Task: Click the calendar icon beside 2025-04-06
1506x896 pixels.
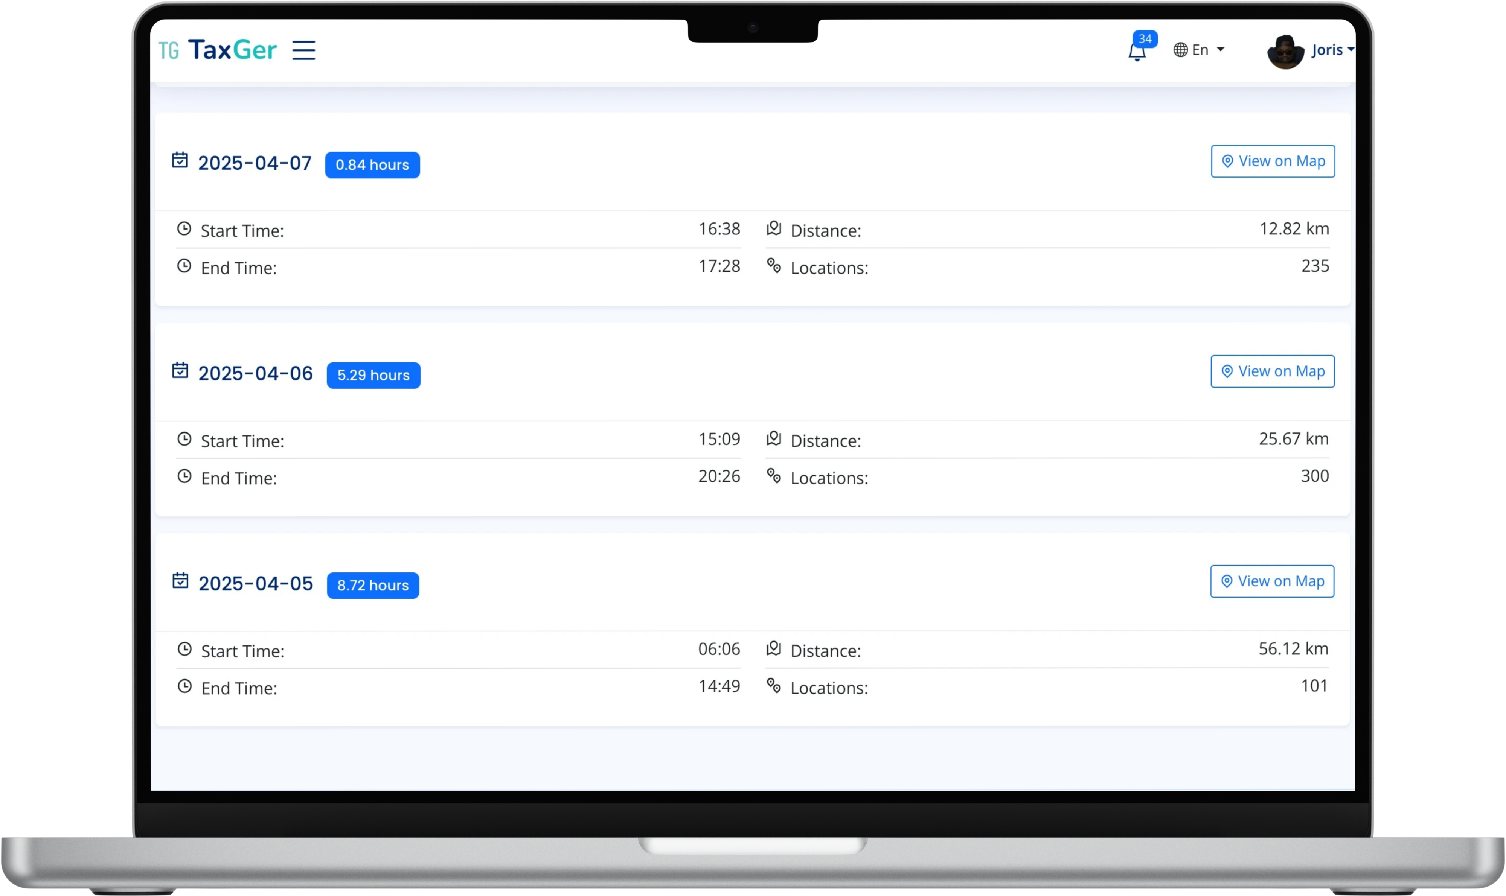Action: 180,370
